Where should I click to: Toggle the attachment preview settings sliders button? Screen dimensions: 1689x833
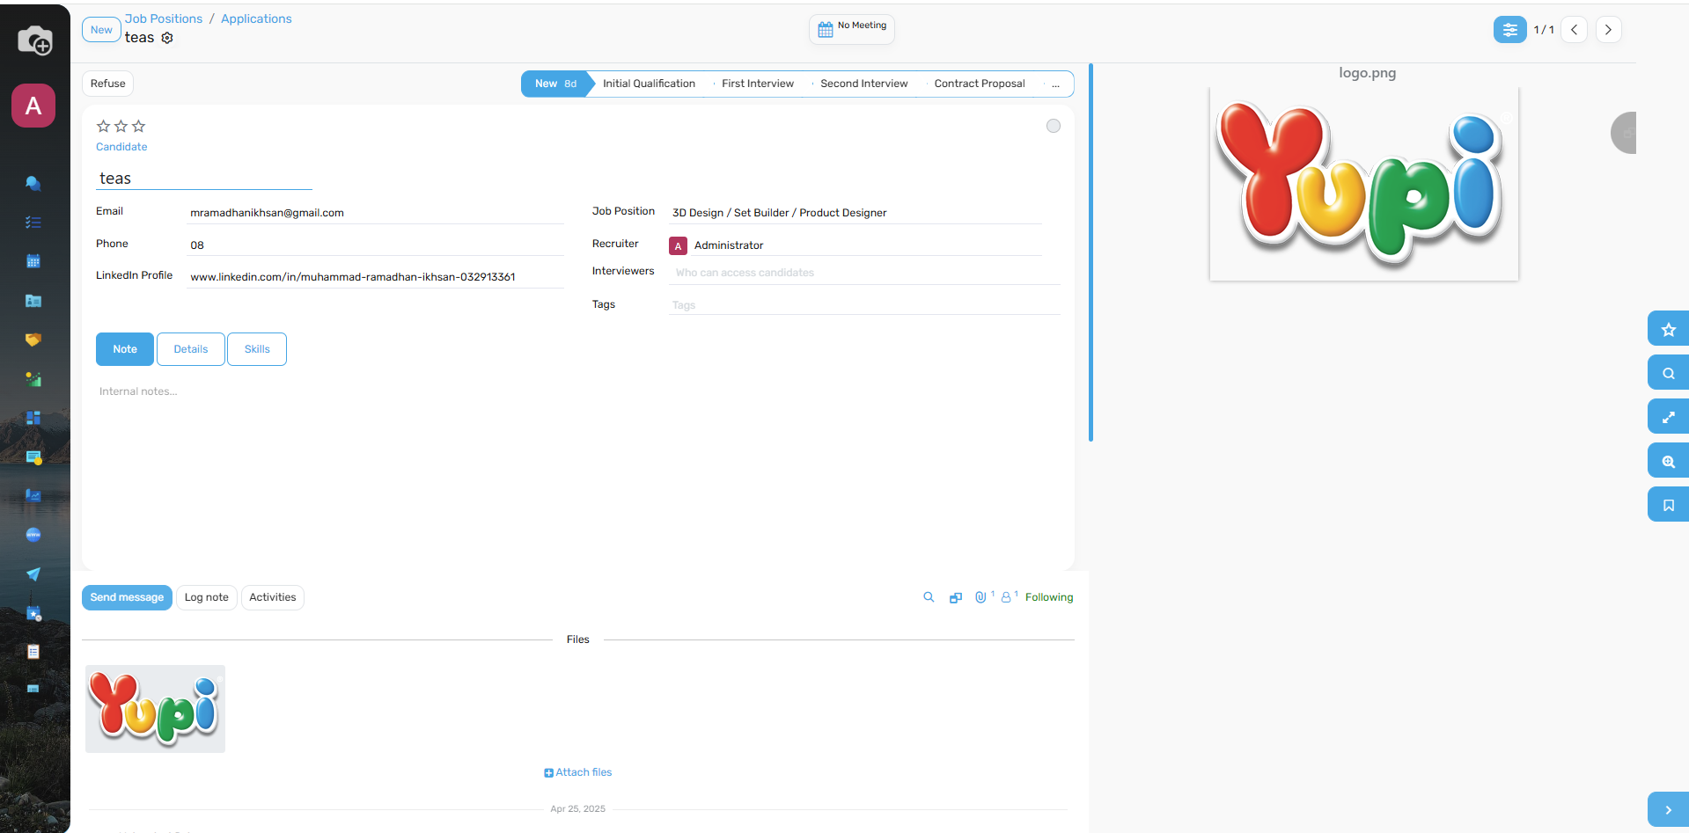1510,30
